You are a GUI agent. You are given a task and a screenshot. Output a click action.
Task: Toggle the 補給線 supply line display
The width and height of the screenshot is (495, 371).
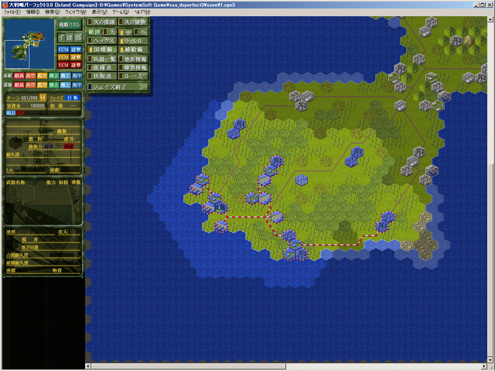pyautogui.click(x=133, y=49)
